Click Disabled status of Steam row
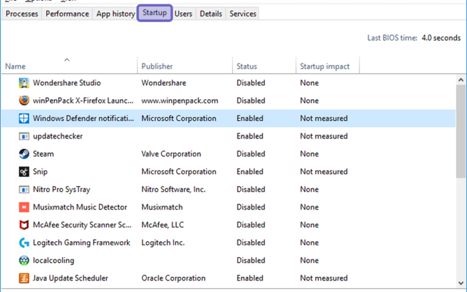The width and height of the screenshot is (467, 292). click(251, 154)
